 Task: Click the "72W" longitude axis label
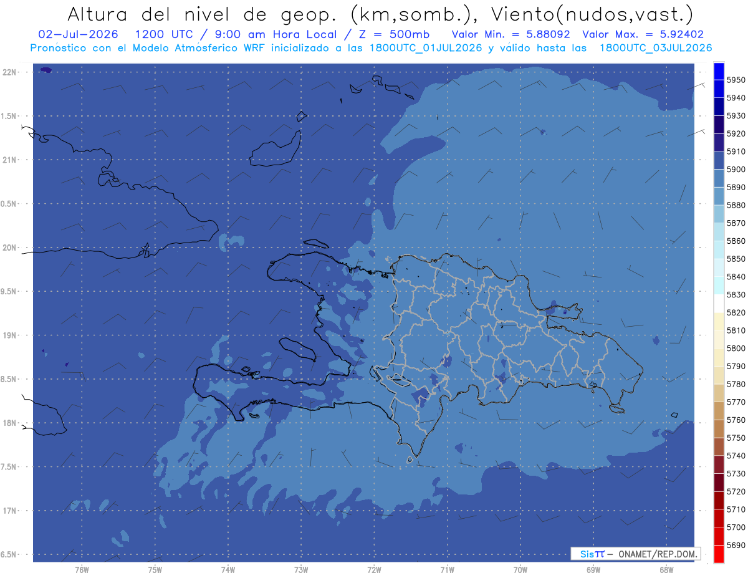[374, 570]
